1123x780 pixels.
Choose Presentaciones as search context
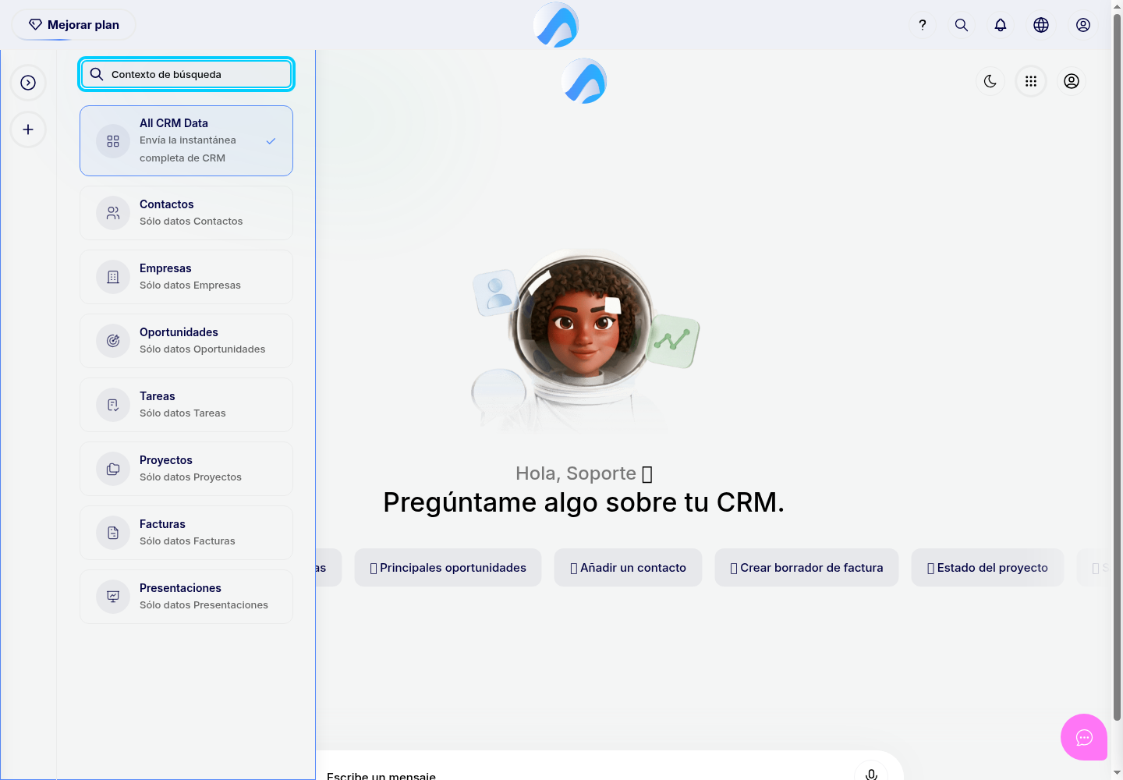point(186,597)
